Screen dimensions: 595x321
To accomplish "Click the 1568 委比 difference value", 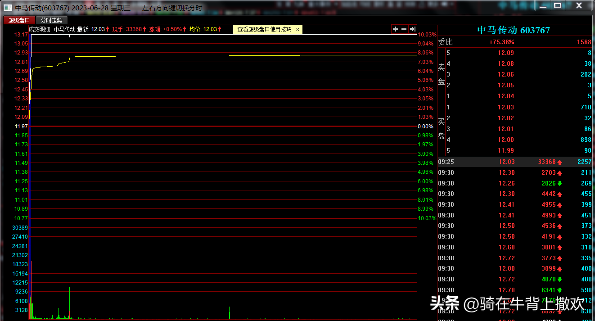I will point(584,42).
